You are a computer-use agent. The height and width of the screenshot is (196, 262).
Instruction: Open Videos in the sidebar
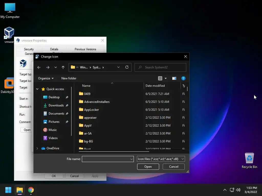point(53,138)
